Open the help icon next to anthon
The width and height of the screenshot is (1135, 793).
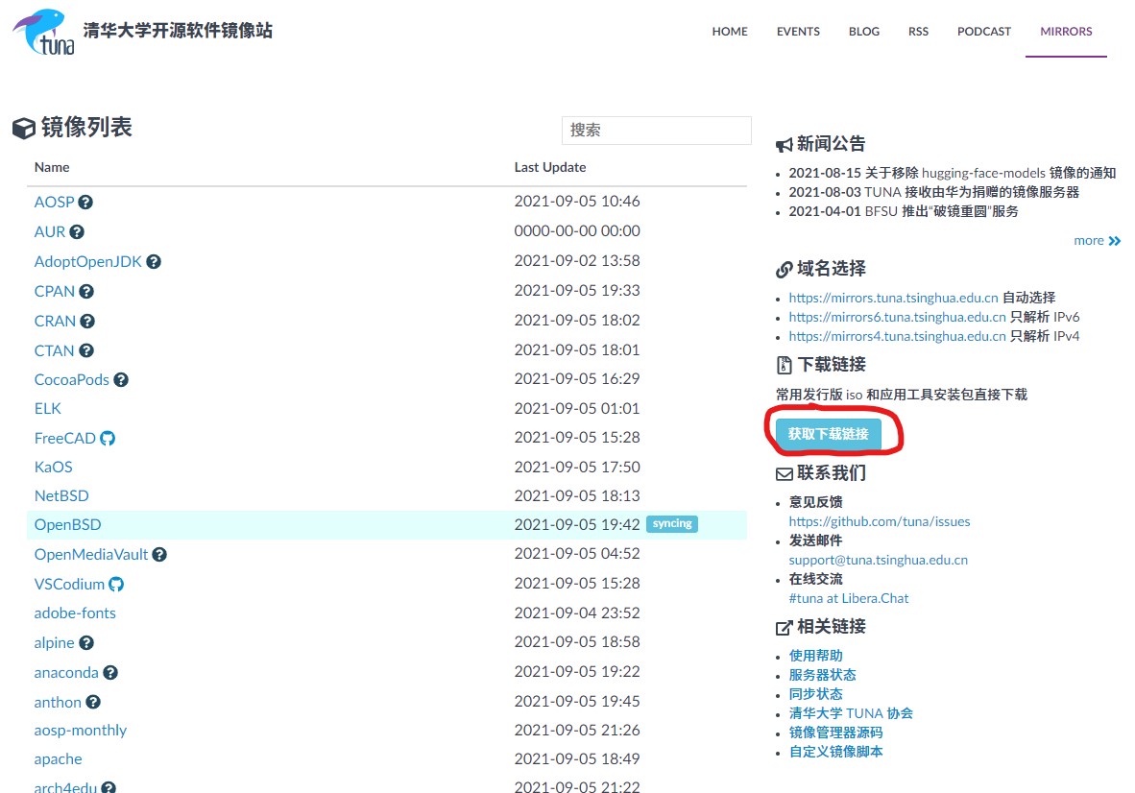[92, 702]
